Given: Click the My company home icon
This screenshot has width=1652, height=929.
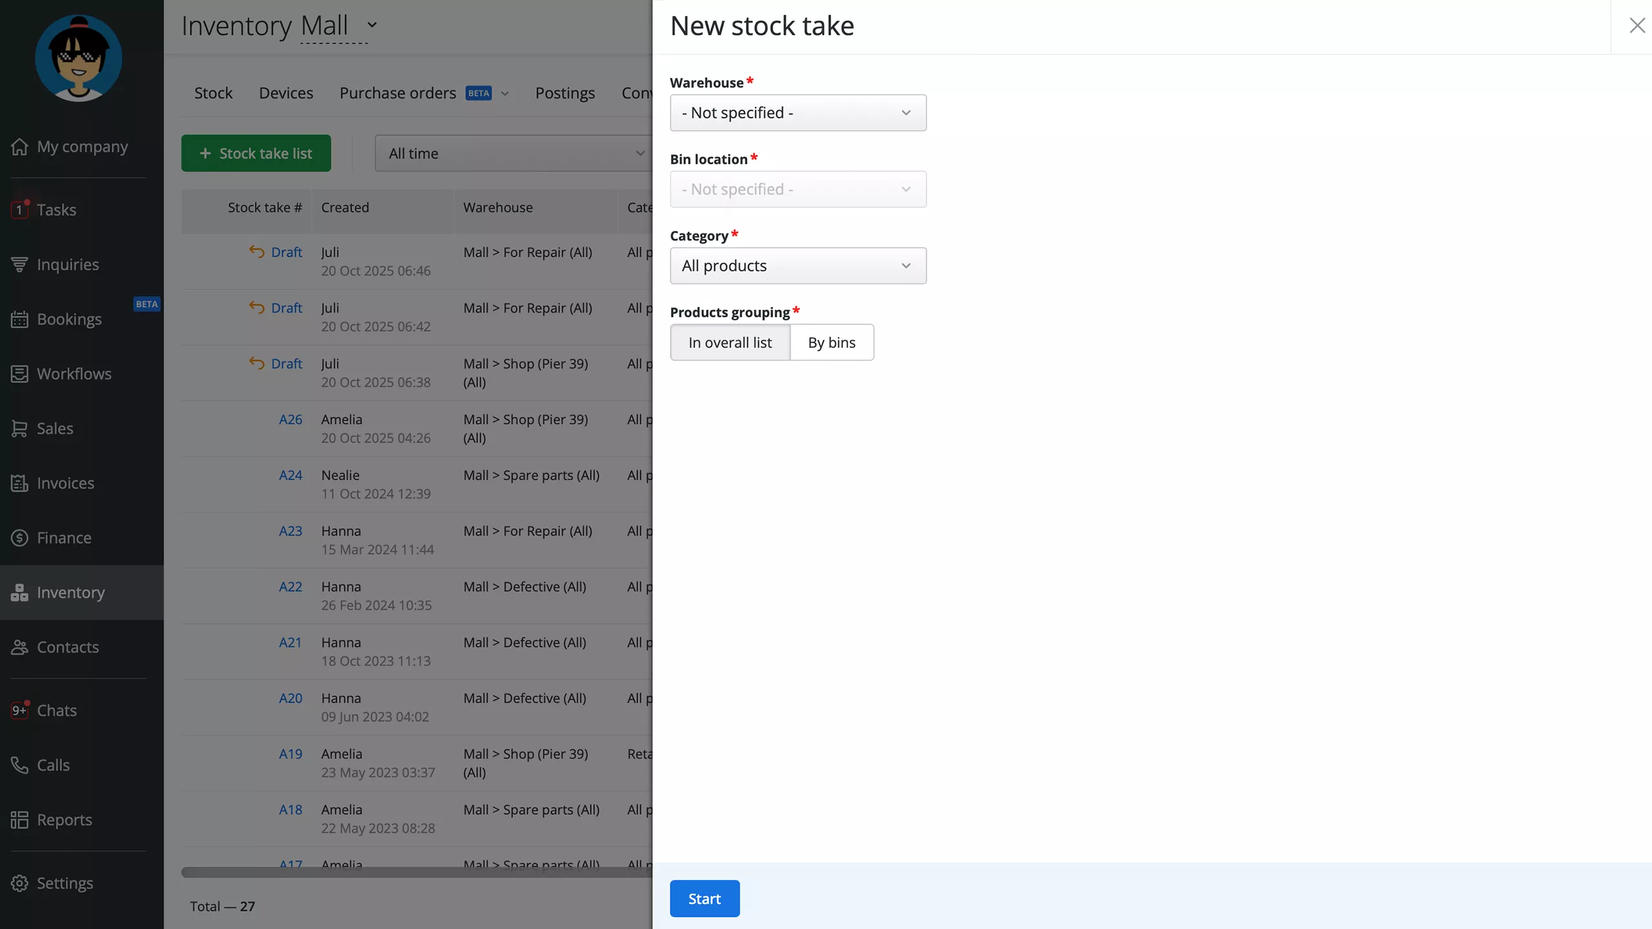Looking at the screenshot, I should click(19, 146).
